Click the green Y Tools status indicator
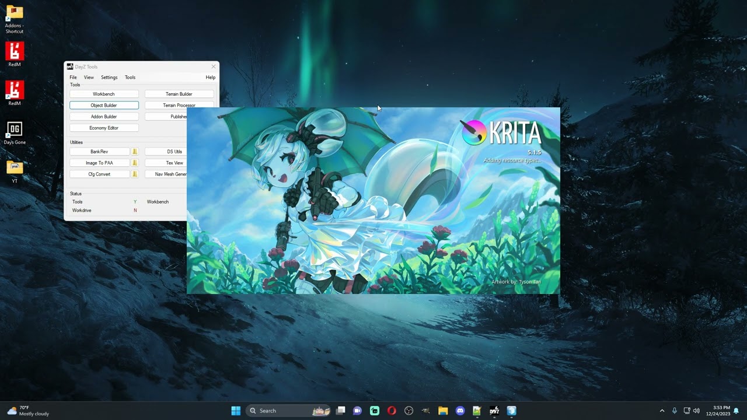This screenshot has height=420, width=747. pos(135,202)
